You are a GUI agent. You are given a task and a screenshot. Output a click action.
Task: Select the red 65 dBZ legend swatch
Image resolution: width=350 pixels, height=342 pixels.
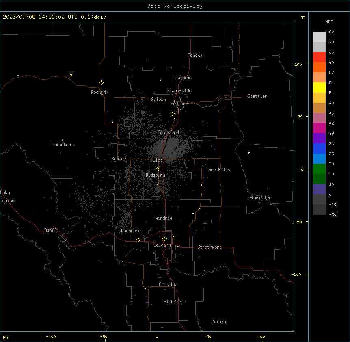(319, 57)
